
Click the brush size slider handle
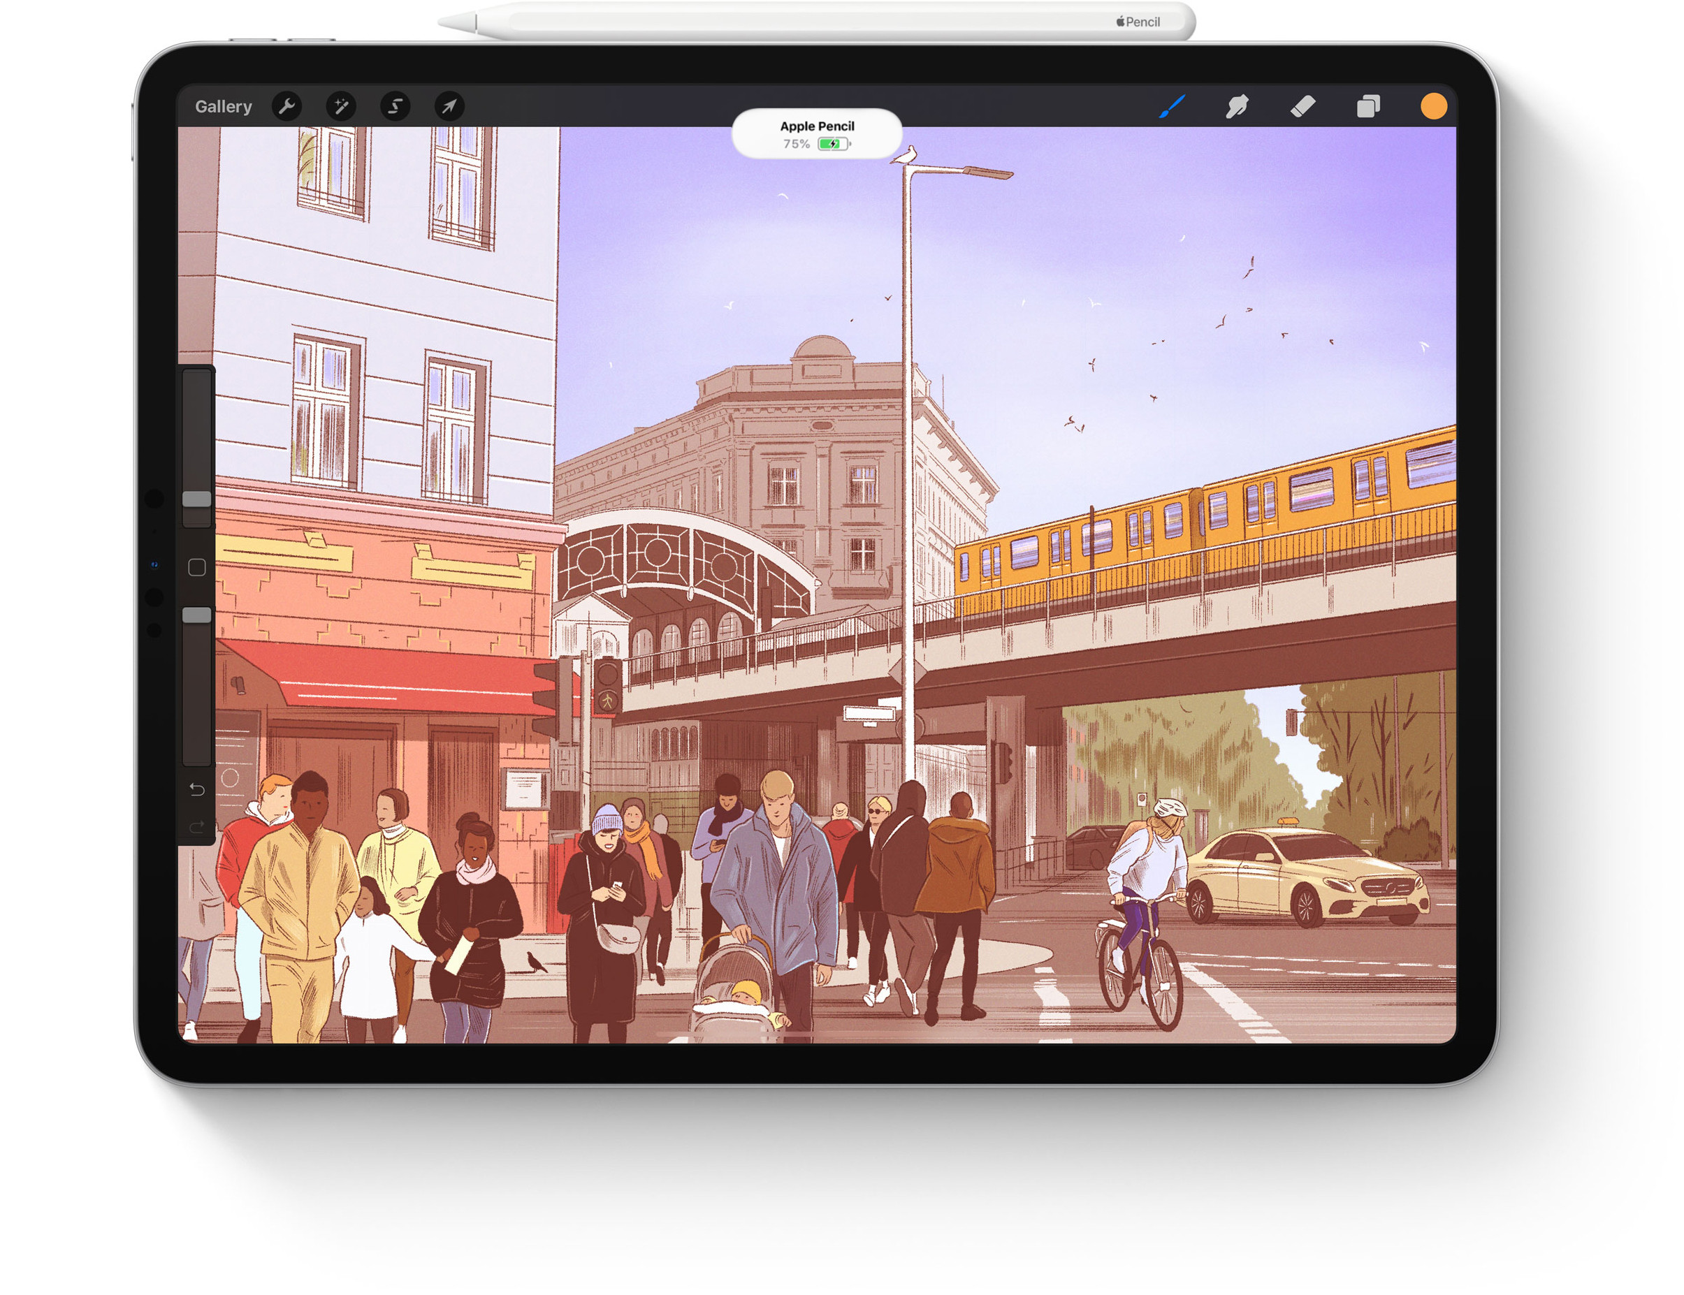pyautogui.click(x=196, y=499)
